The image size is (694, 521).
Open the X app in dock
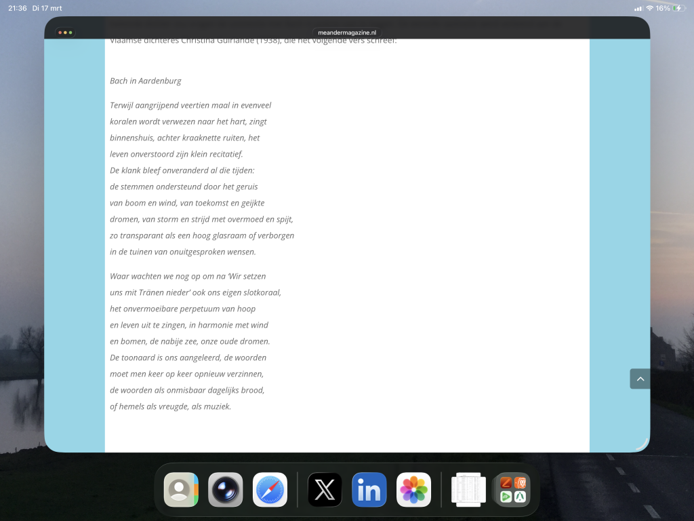pos(325,490)
